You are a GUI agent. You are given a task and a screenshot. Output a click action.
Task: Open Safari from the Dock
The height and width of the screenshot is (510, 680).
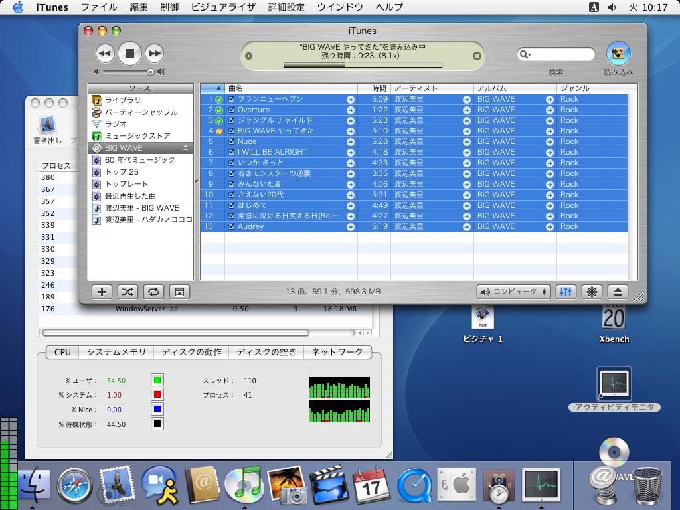pyautogui.click(x=75, y=486)
